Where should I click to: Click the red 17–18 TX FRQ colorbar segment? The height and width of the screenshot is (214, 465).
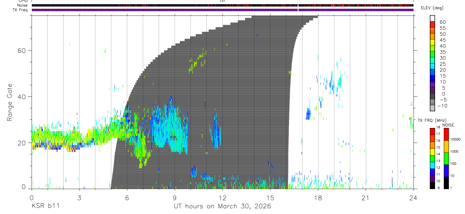click(x=432, y=132)
